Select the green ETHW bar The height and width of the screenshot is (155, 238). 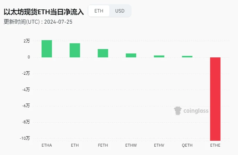click(131, 55)
